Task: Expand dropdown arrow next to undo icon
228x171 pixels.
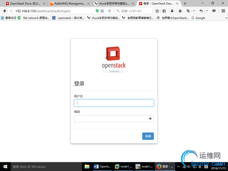Action: [207, 11]
